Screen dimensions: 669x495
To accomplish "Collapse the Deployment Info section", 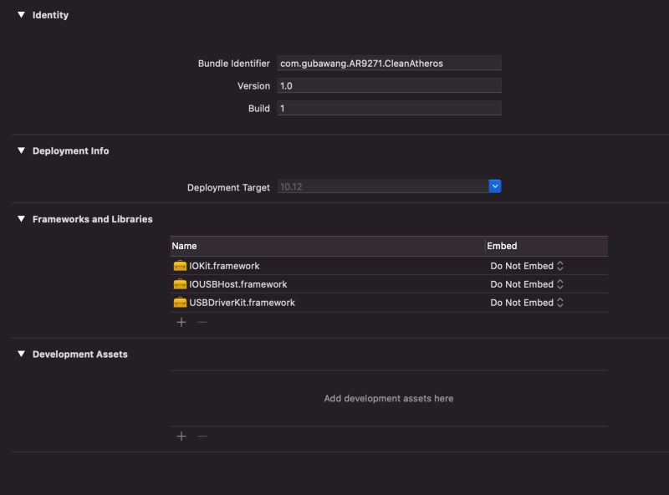I will (x=21, y=152).
